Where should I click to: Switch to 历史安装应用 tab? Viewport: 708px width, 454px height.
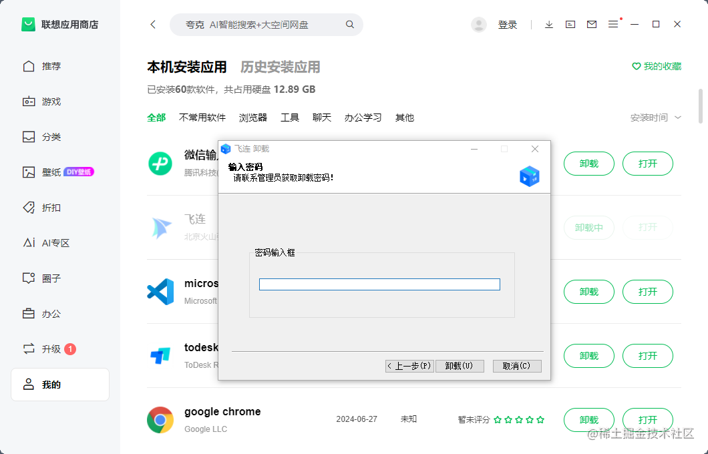click(x=280, y=67)
